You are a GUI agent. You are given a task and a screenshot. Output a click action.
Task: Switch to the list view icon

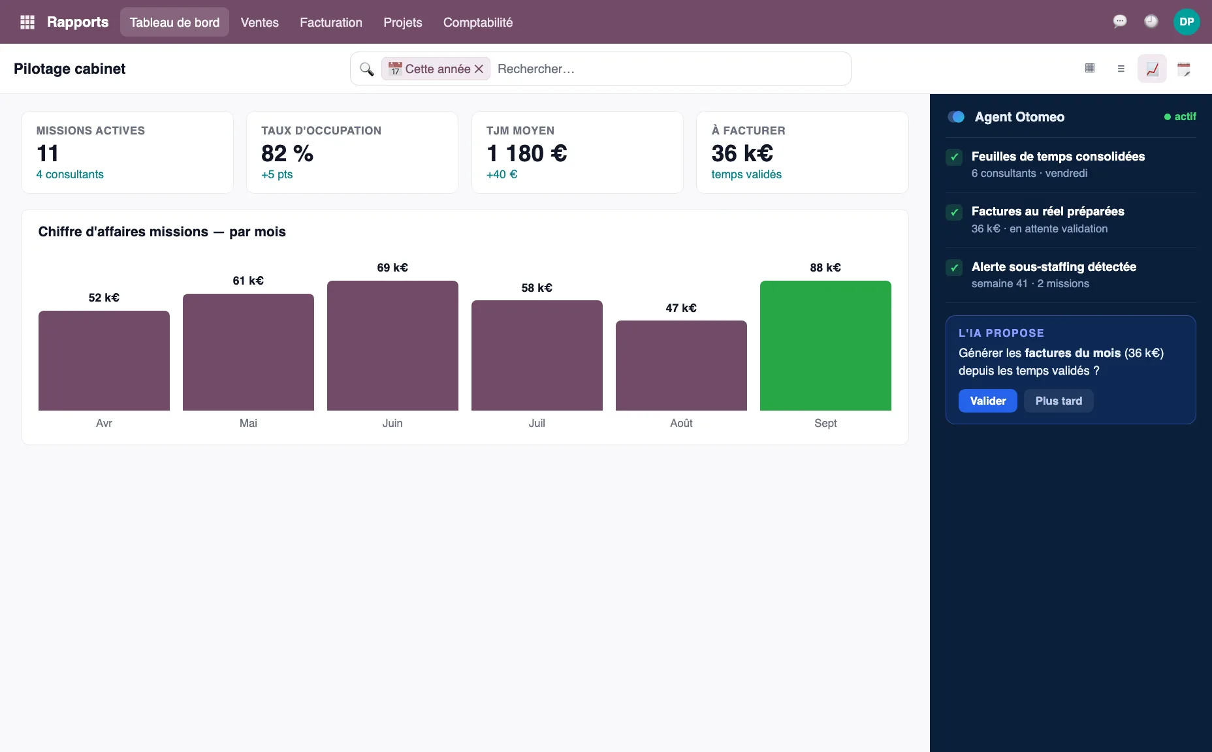[x=1121, y=69]
